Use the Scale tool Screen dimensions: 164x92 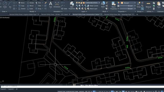coord(30,9)
